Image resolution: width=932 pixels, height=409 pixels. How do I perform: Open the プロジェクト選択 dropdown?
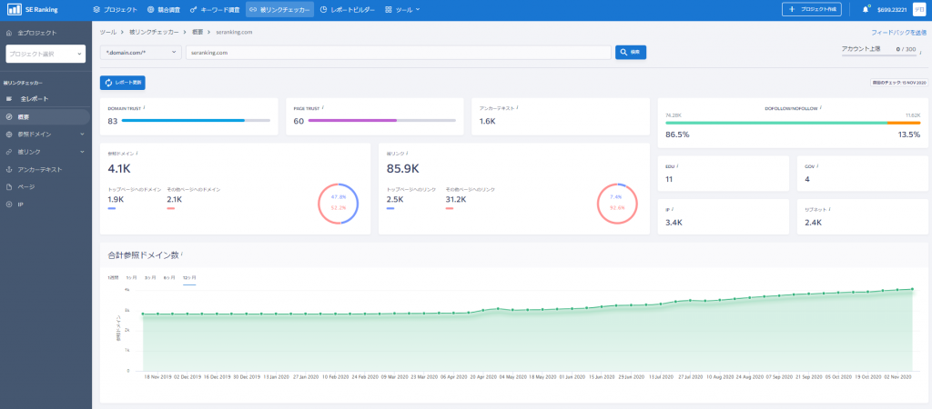(x=46, y=54)
